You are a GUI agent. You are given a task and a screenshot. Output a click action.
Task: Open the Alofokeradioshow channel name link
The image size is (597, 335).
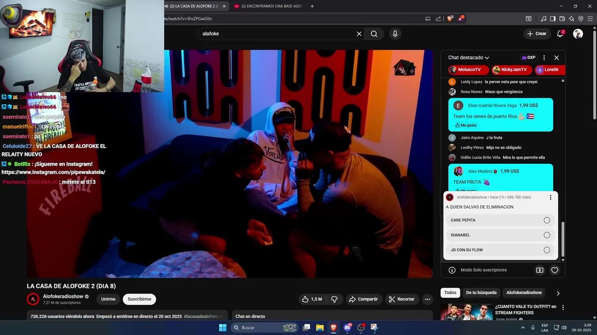click(x=63, y=296)
